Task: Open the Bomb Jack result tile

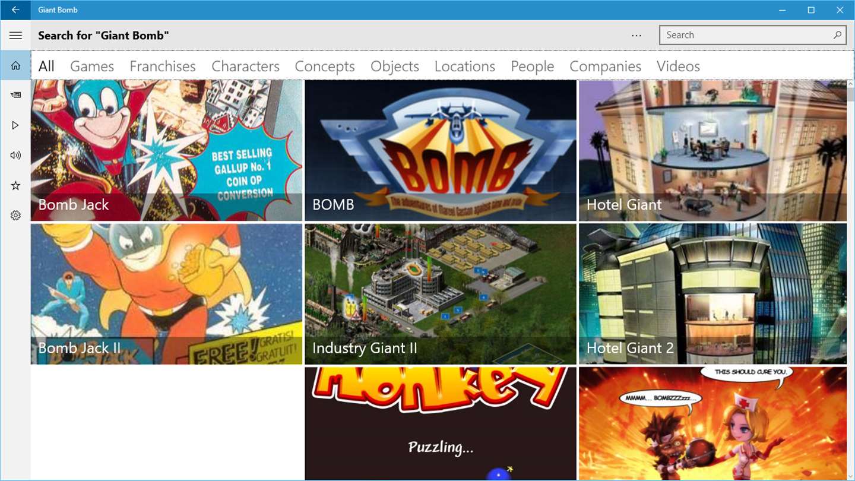Action: (167, 151)
